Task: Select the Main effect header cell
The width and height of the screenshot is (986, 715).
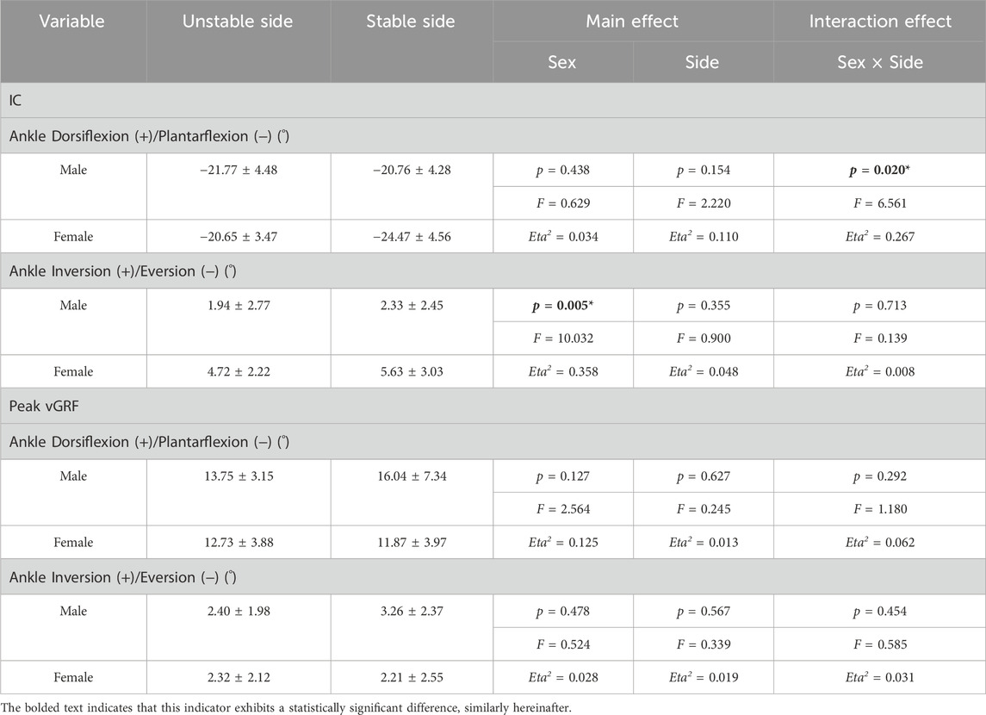Action: point(633,22)
